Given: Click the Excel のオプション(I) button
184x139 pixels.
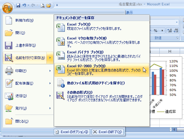Looking at the screenshot, I should click(x=72, y=132).
